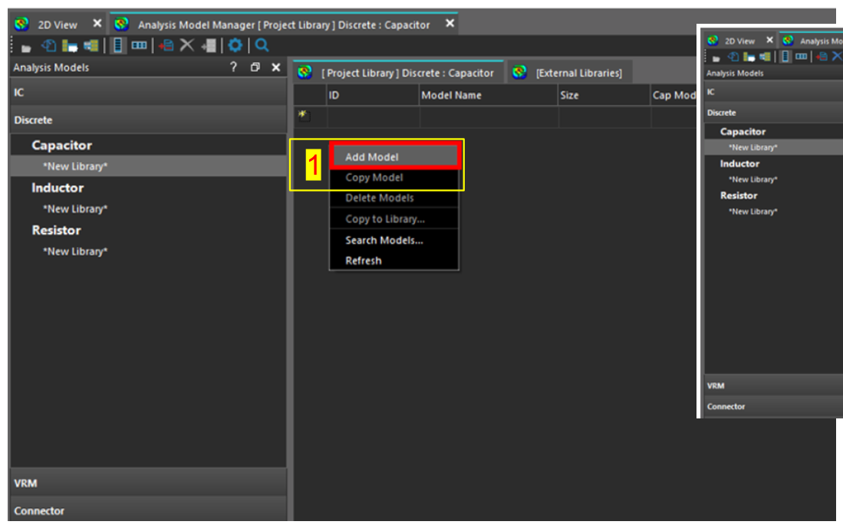Expand the Connector section in main window
This screenshot has width=843, height=528.
pyautogui.click(x=148, y=510)
